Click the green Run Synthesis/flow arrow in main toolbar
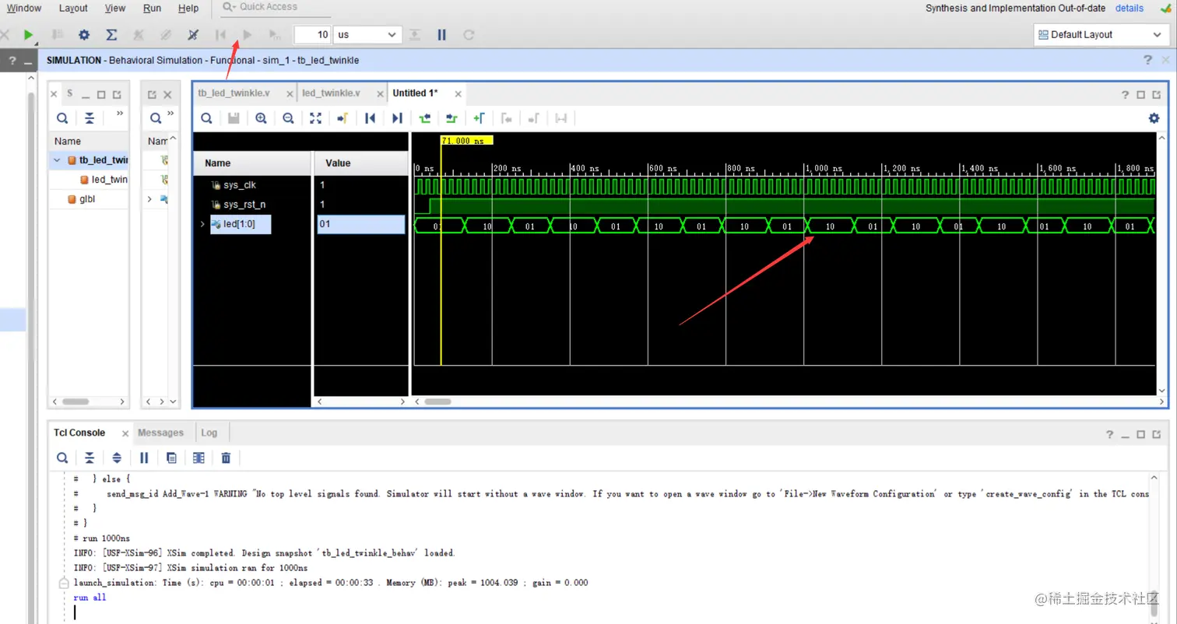Viewport: 1177px width, 624px height. [28, 35]
